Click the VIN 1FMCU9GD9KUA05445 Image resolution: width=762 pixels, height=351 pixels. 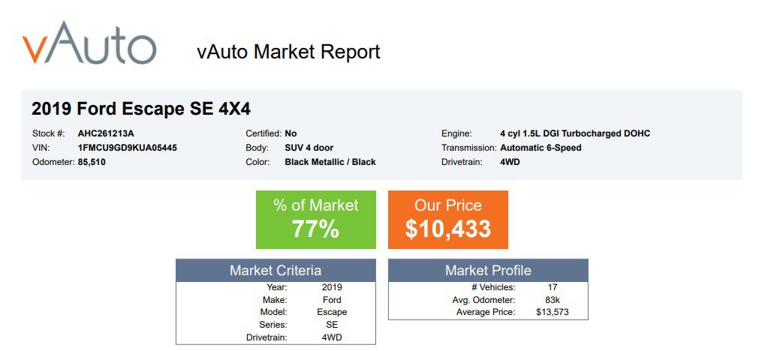128,148
